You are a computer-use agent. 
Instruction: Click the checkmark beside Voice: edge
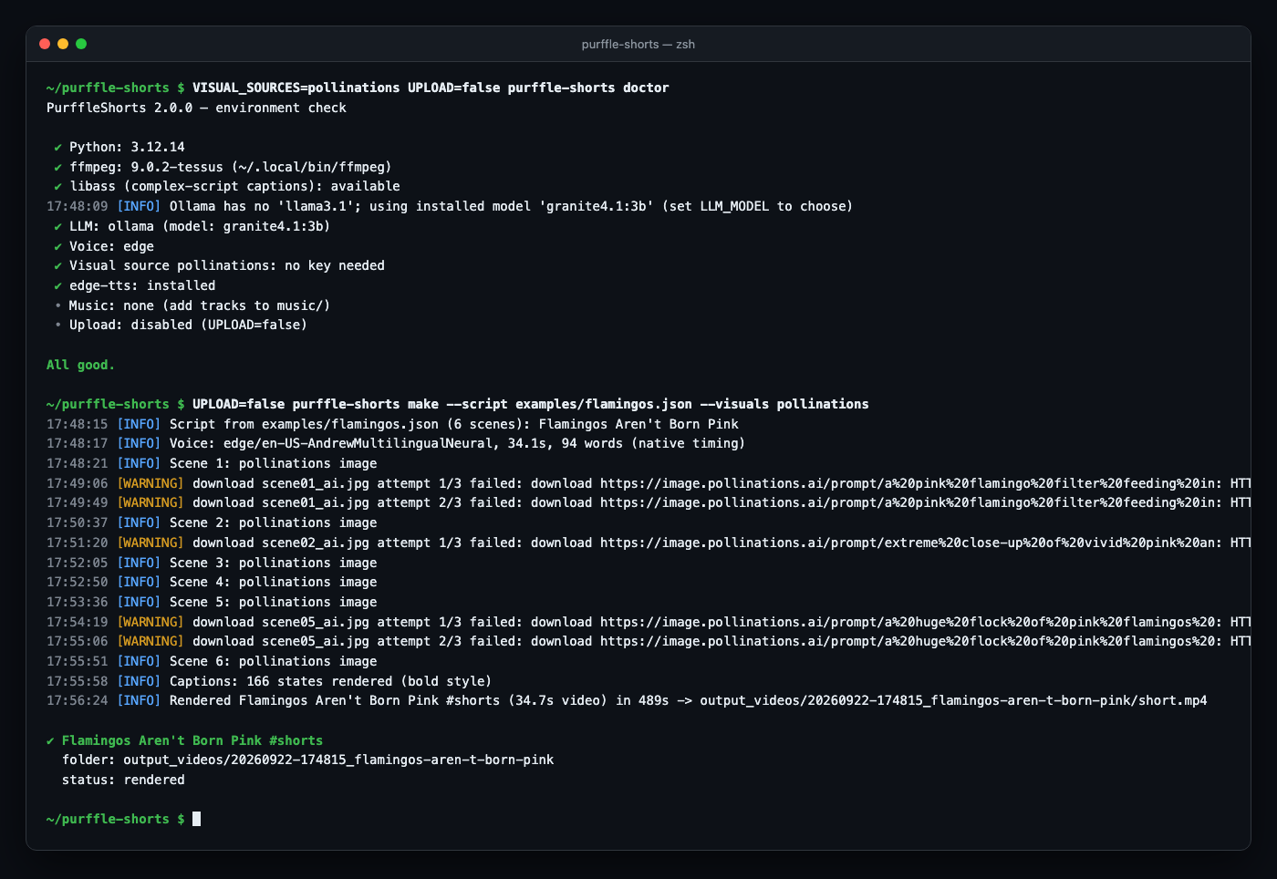click(x=57, y=246)
